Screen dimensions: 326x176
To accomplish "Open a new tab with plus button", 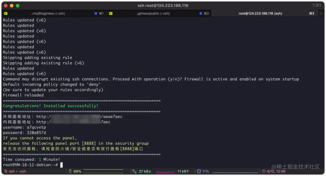I will pyautogui.click(x=321, y=14).
